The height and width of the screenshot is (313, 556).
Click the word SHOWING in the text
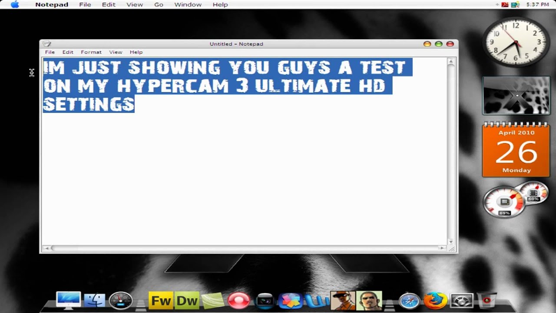click(174, 68)
